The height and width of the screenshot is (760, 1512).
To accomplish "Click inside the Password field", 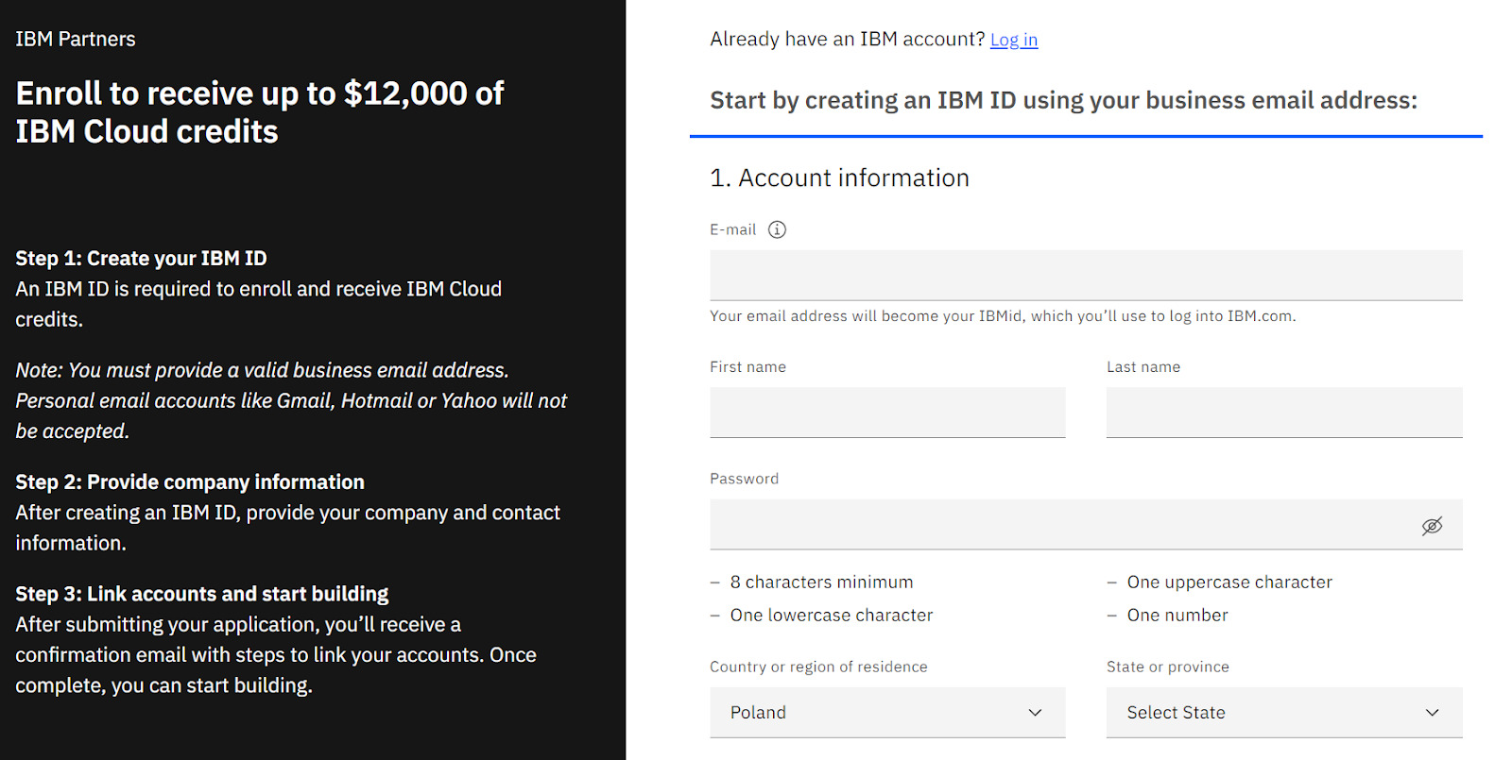I will coord(1058,525).
